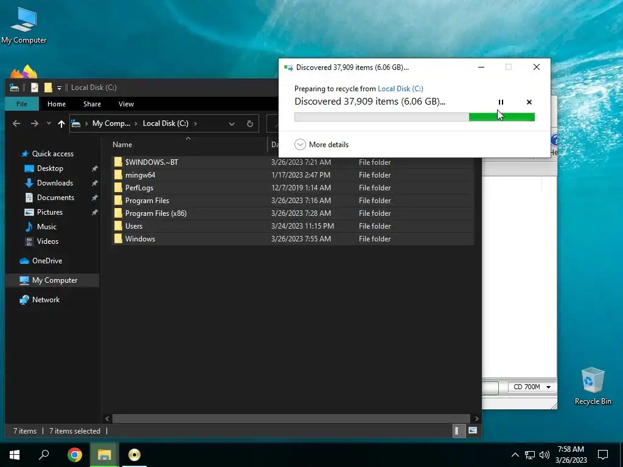This screenshot has width=623, height=467.
Task: Click Local Disk (C:) in the address bar
Action: pos(165,123)
